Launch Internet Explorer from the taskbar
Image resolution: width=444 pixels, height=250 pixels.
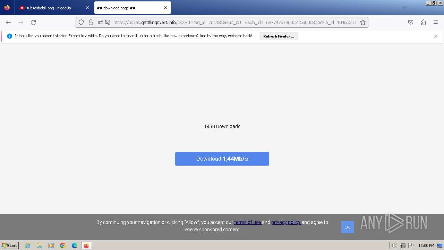click(27, 245)
